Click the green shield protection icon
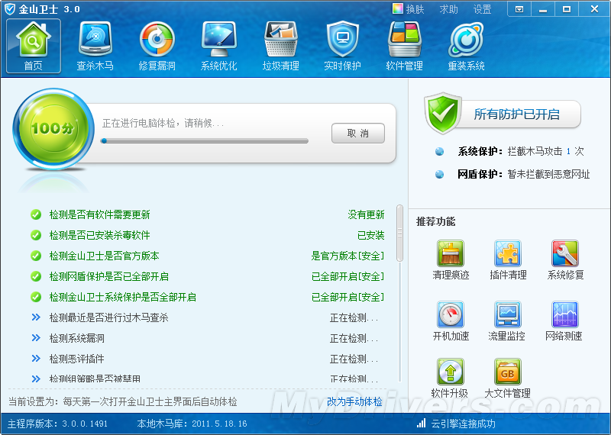611x435 pixels. coord(443,113)
